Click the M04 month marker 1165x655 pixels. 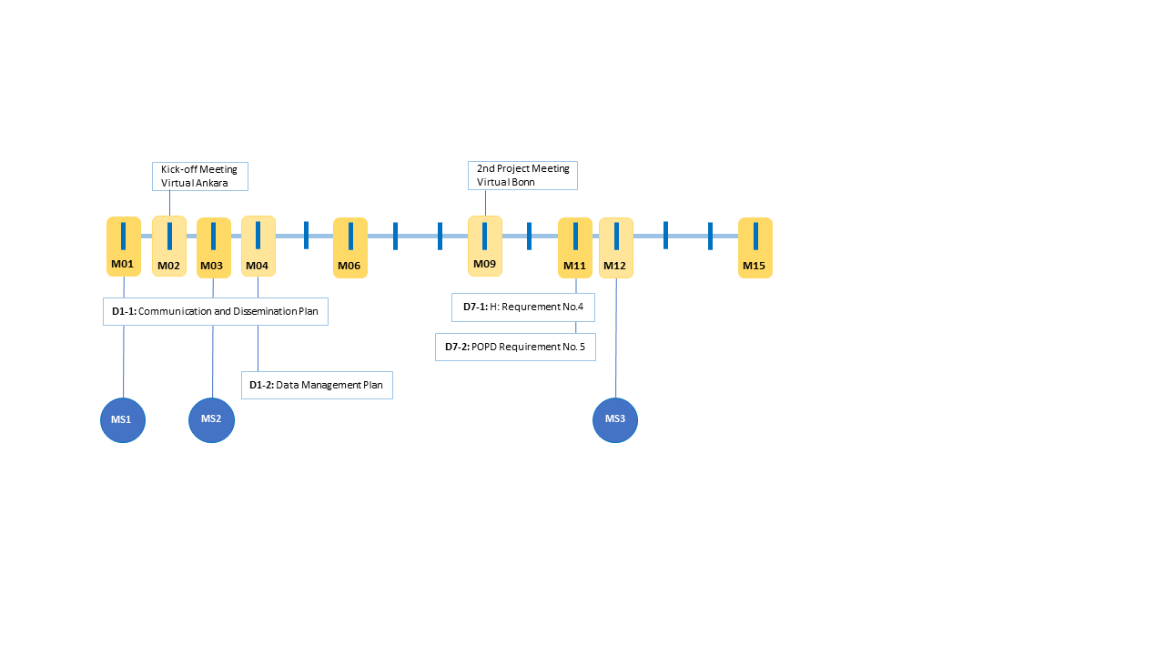(x=258, y=247)
